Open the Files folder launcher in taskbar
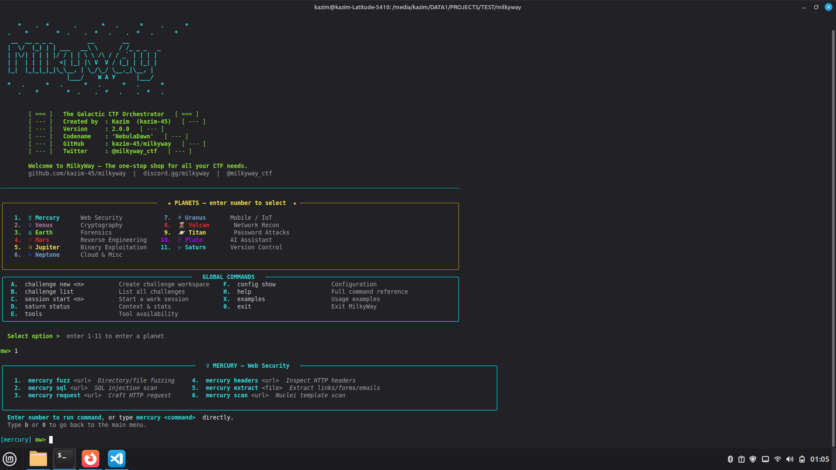 tap(38, 459)
